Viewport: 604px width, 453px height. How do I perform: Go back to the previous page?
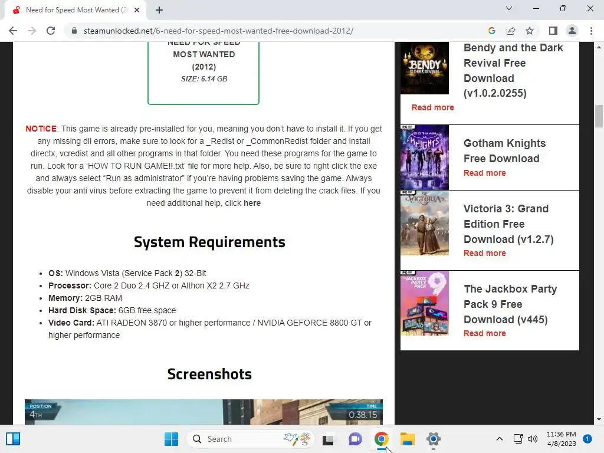pos(13,31)
